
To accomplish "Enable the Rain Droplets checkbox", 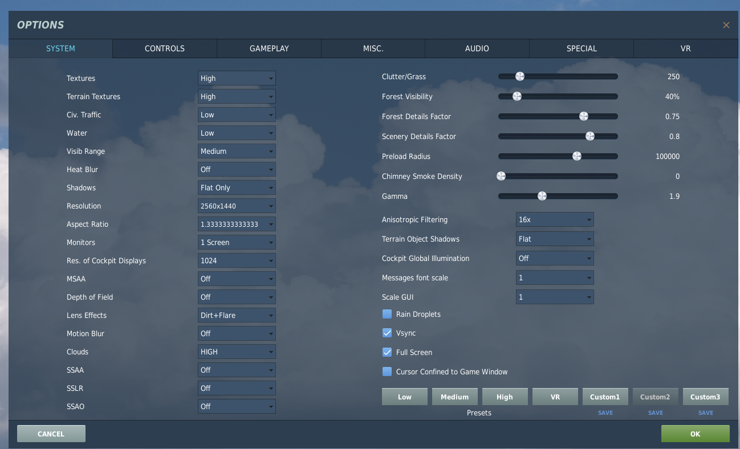I will click(x=387, y=314).
